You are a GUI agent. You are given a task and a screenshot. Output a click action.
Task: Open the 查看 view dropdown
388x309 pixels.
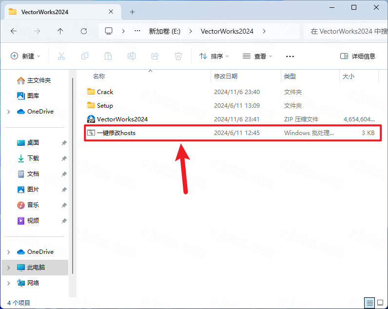point(257,56)
